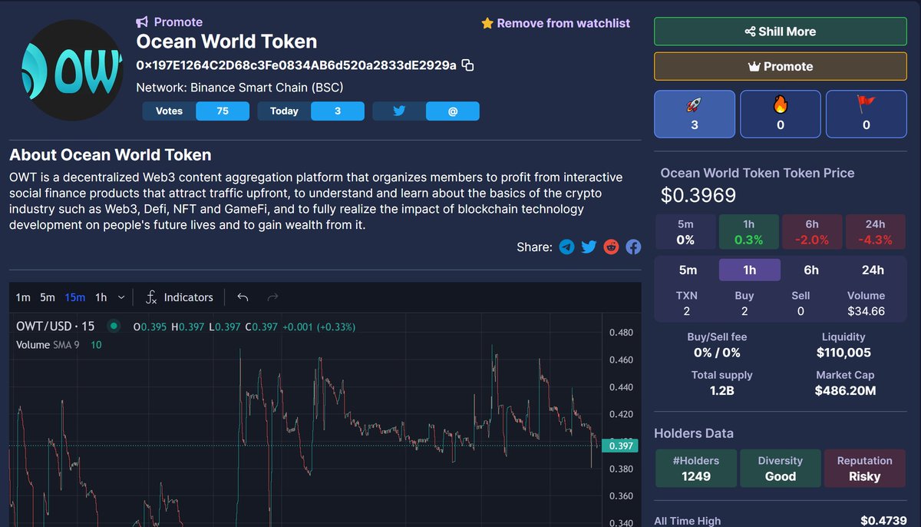Vote with the rocket icon

(695, 114)
